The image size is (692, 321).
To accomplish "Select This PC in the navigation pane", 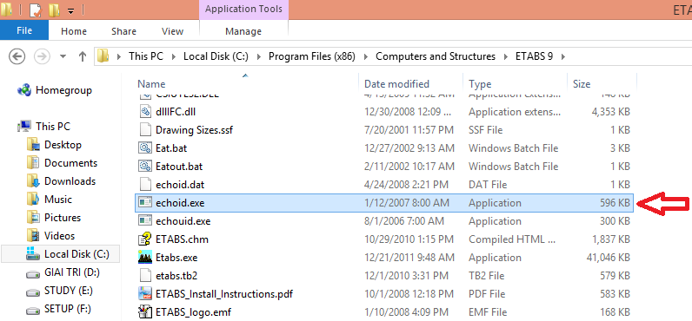I will (x=52, y=127).
